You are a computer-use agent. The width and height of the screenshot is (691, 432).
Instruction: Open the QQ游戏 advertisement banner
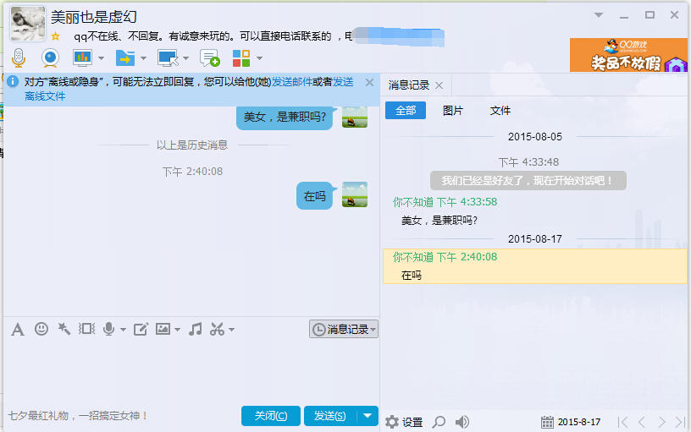point(628,55)
